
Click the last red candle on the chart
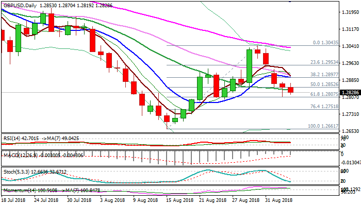tap(291, 90)
